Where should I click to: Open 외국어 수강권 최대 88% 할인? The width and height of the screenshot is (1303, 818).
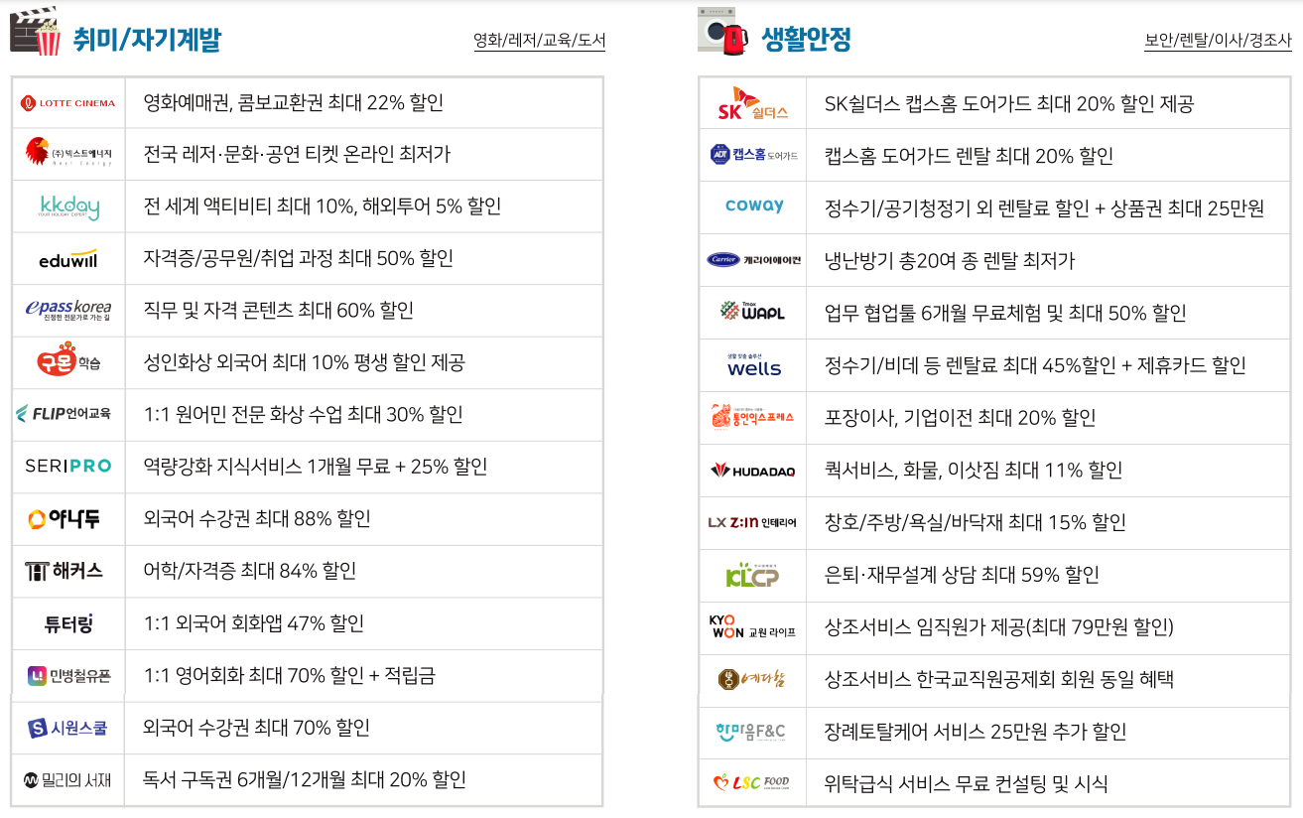click(x=257, y=519)
